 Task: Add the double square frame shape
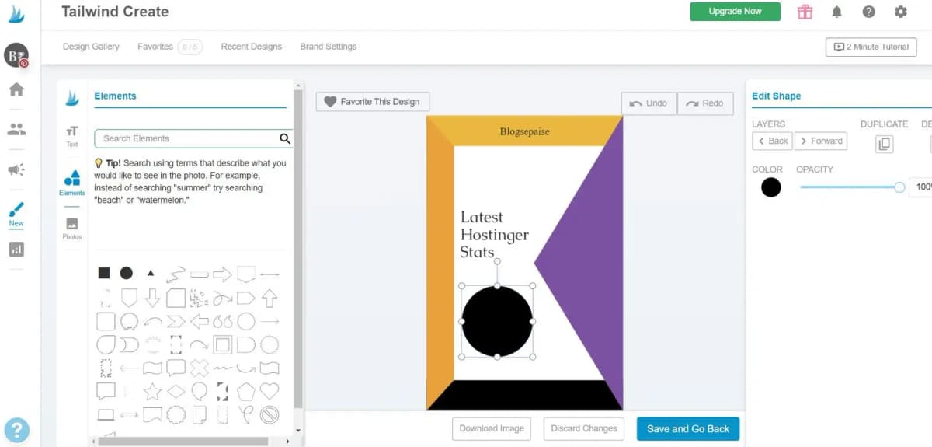click(223, 344)
